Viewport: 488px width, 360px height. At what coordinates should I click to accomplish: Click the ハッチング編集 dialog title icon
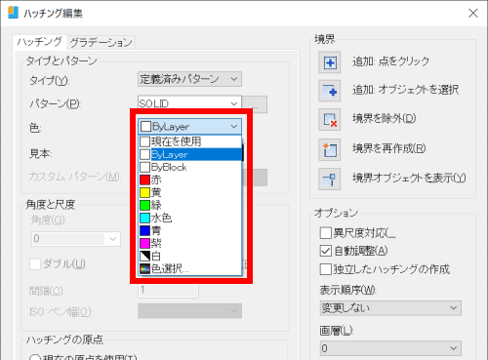pyautogui.click(x=13, y=13)
